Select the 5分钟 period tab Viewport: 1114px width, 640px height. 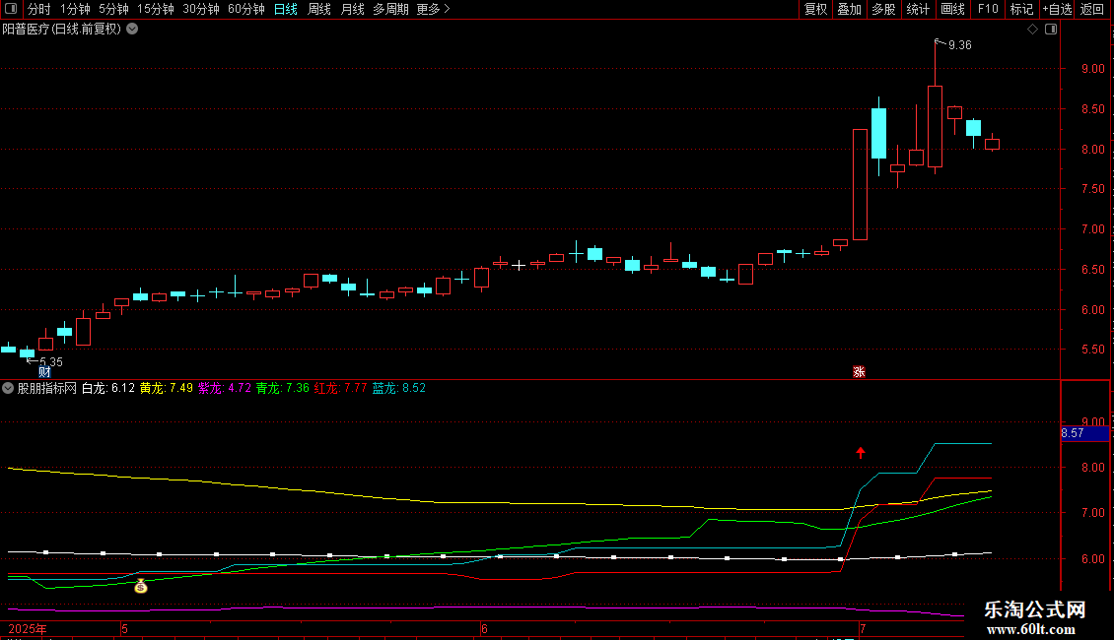(113, 9)
